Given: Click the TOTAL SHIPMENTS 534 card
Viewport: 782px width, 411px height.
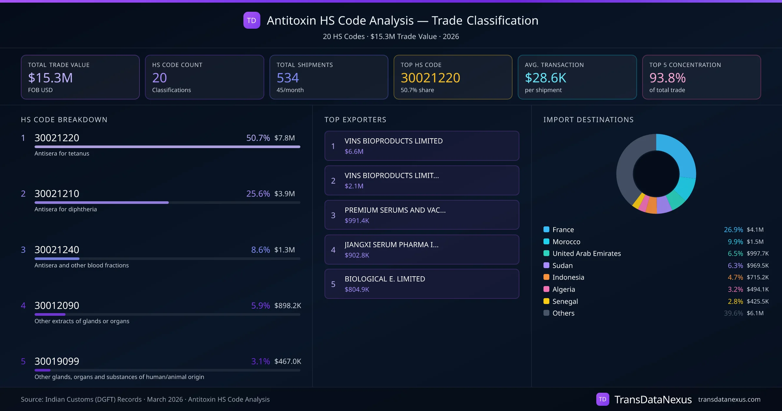Looking at the screenshot, I should coord(328,77).
